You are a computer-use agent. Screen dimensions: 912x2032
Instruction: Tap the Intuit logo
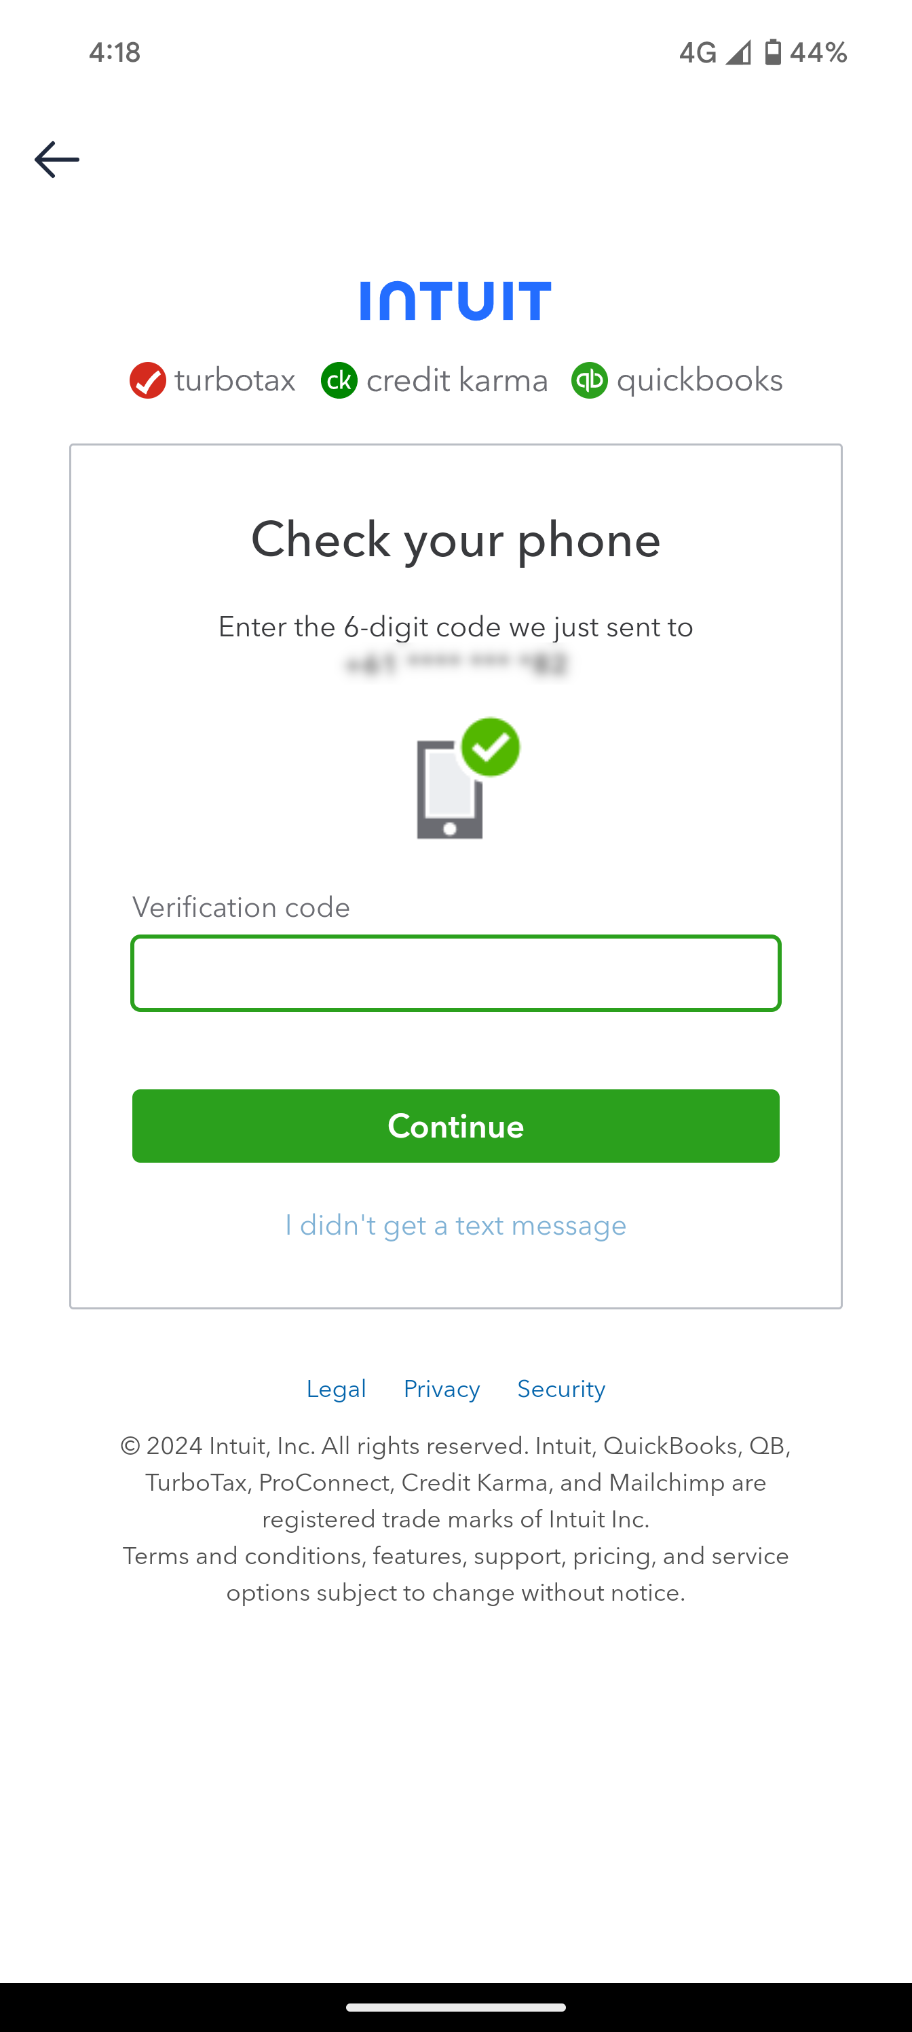[x=455, y=301]
